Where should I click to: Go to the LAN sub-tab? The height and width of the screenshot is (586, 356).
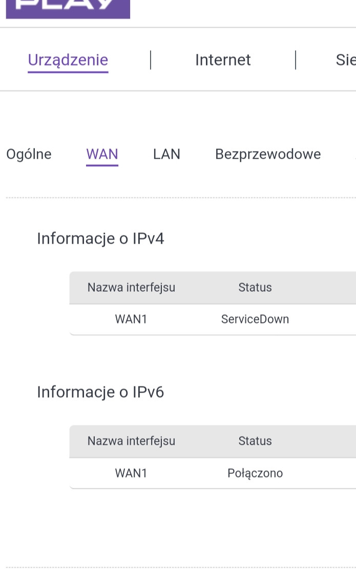click(x=166, y=155)
